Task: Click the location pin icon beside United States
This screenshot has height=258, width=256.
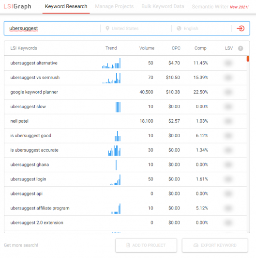Action: [107, 28]
